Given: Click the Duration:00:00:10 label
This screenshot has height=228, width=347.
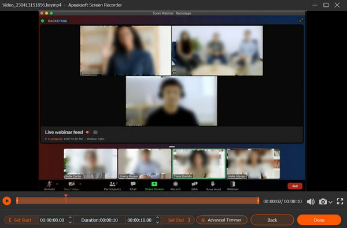Looking at the screenshot, I should pyautogui.click(x=99, y=220).
